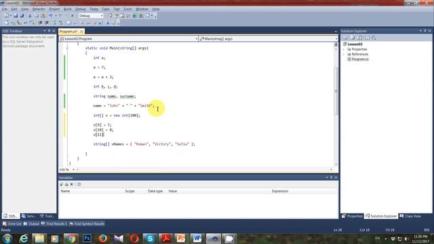
Task: Click the Save icon in the toolbar
Action: coord(16,16)
